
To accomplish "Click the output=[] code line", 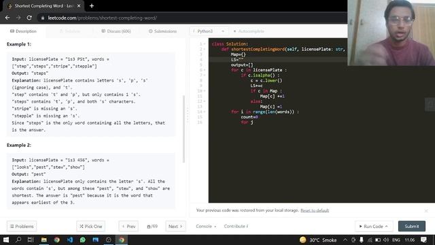I will [x=242, y=65].
